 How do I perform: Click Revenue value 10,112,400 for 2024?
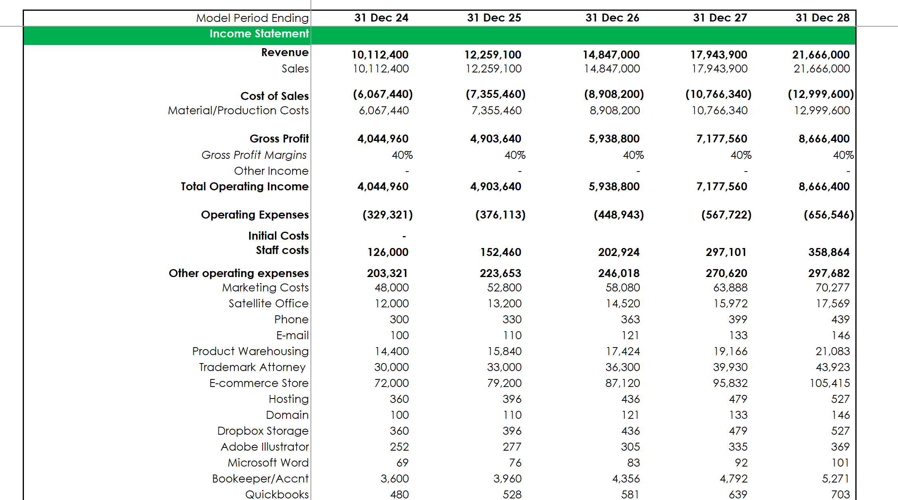tap(380, 55)
